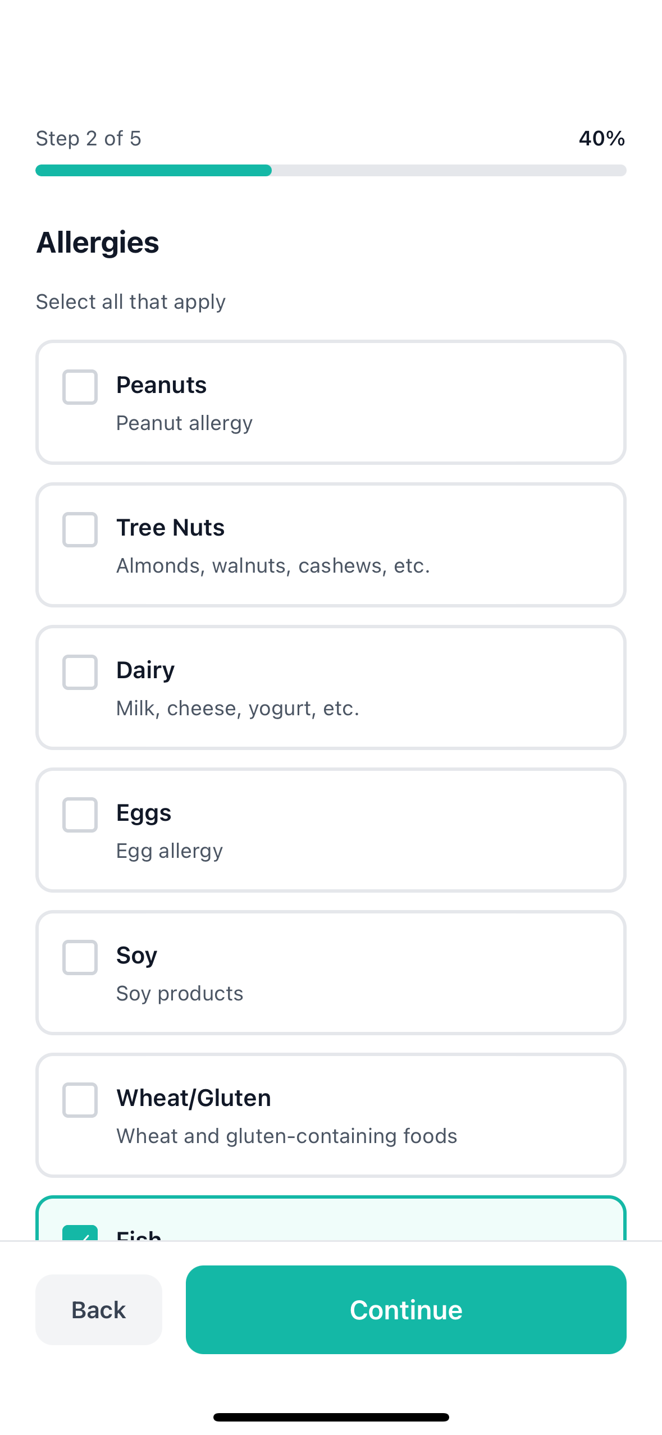Click the step progress bar
Viewport: 662px width, 1435px height.
[331, 170]
